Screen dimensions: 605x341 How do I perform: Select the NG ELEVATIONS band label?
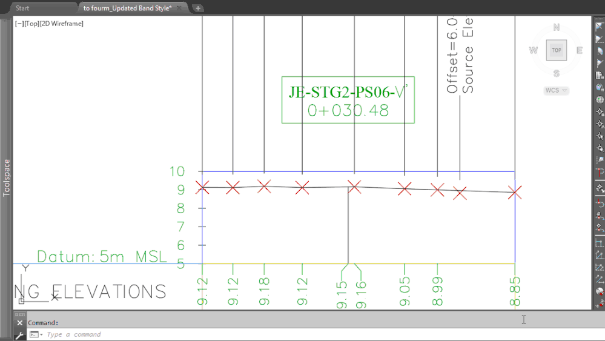90,292
